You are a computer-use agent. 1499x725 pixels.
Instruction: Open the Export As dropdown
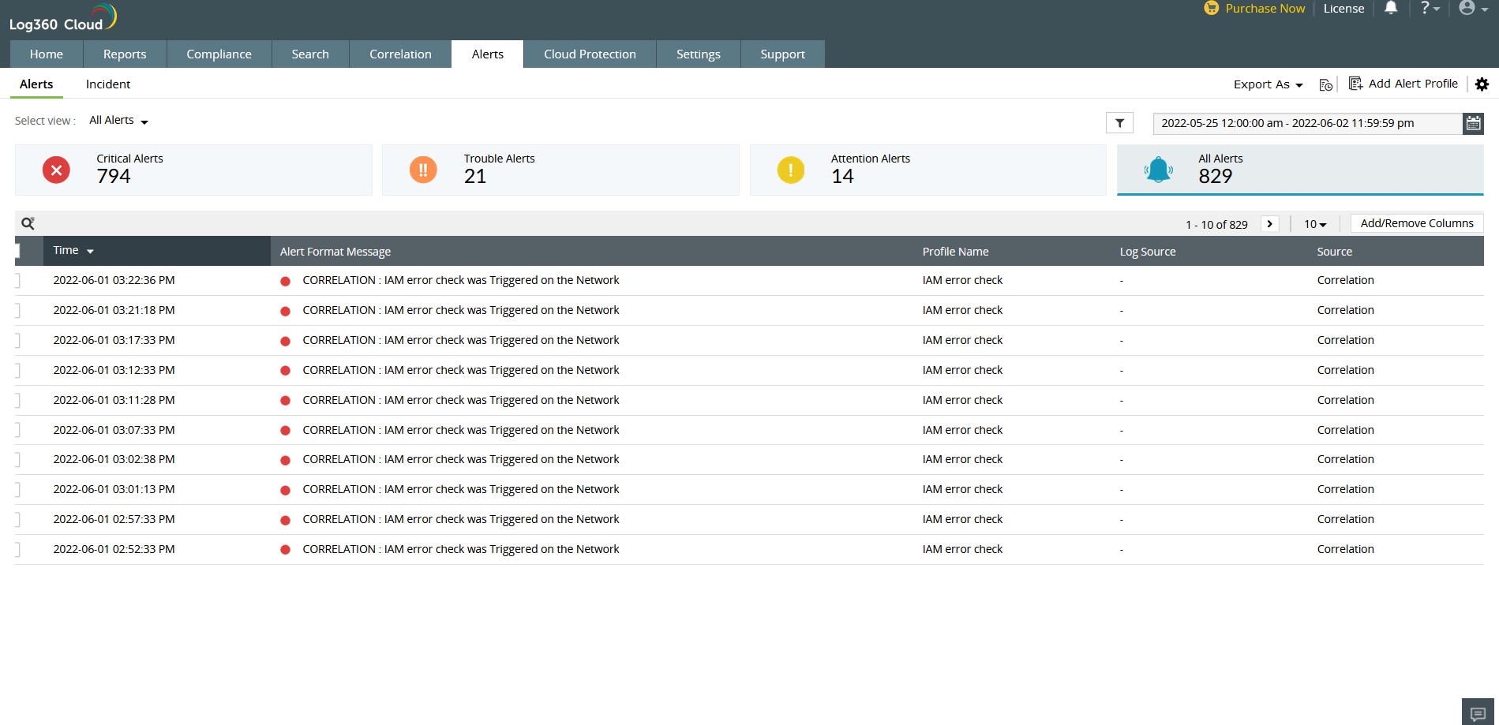click(x=1268, y=84)
